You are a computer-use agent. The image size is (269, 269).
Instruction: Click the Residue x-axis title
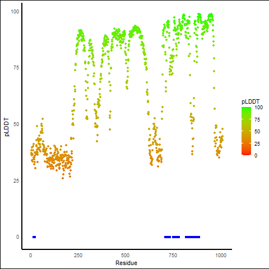click(126, 263)
